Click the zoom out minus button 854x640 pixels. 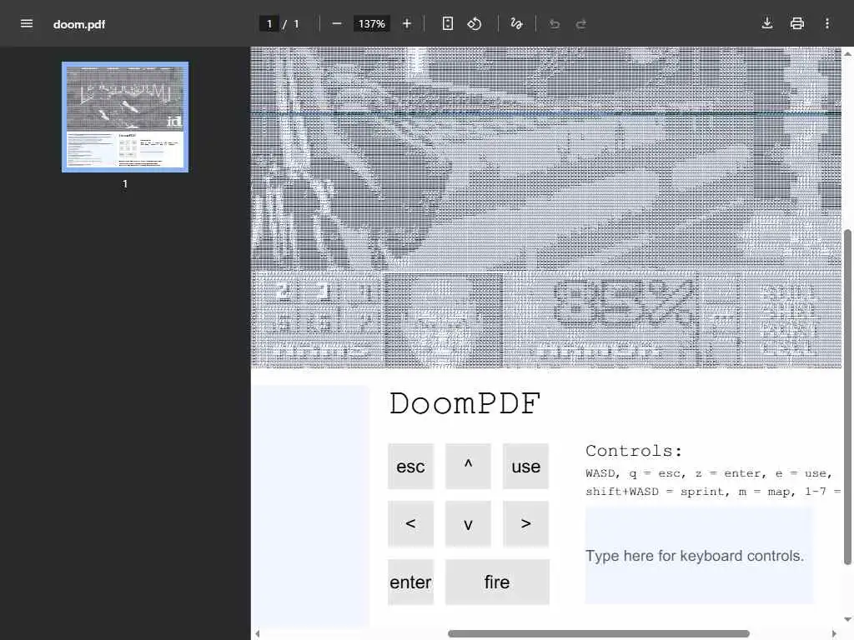click(337, 23)
